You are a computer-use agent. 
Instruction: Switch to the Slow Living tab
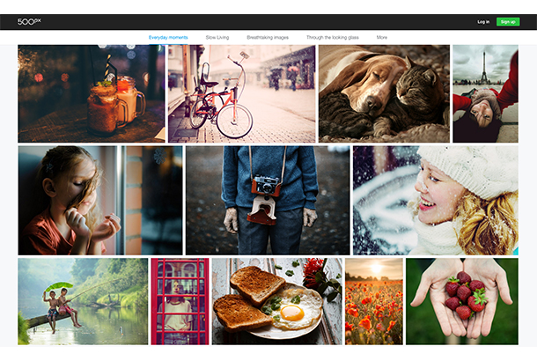(x=217, y=38)
